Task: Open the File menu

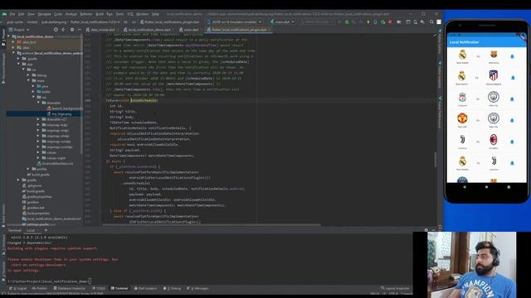Action: [x=12, y=14]
